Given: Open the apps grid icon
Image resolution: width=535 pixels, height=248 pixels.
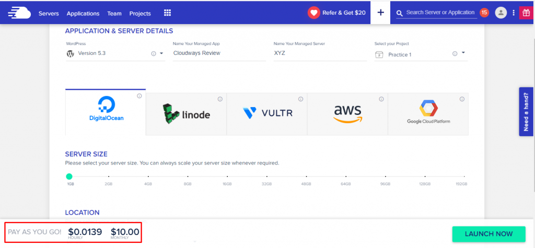Looking at the screenshot, I should point(167,13).
